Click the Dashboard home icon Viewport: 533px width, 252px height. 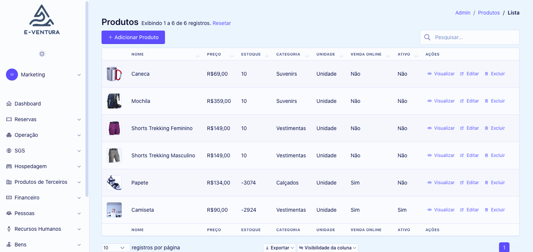pyautogui.click(x=9, y=104)
